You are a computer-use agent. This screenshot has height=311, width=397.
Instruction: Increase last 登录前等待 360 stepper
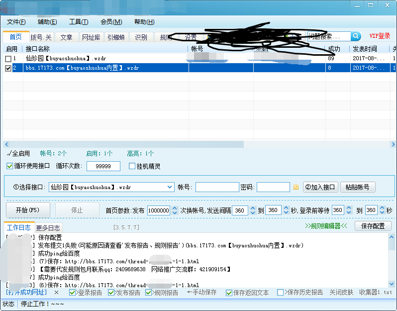pos(382,208)
